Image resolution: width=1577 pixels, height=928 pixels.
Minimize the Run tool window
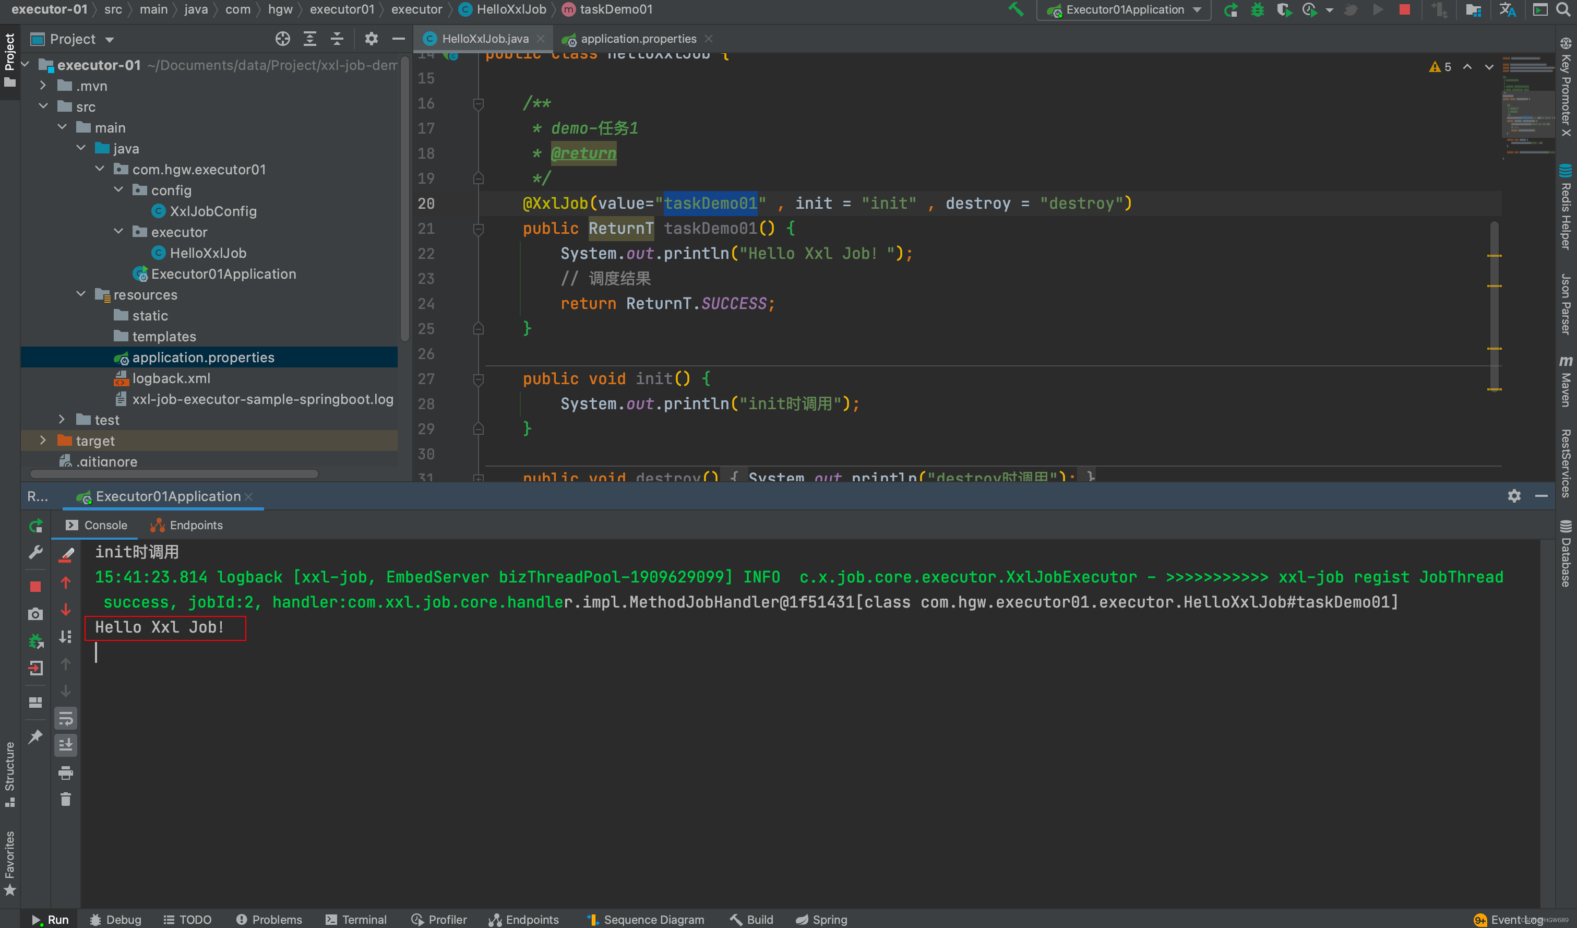1542,496
